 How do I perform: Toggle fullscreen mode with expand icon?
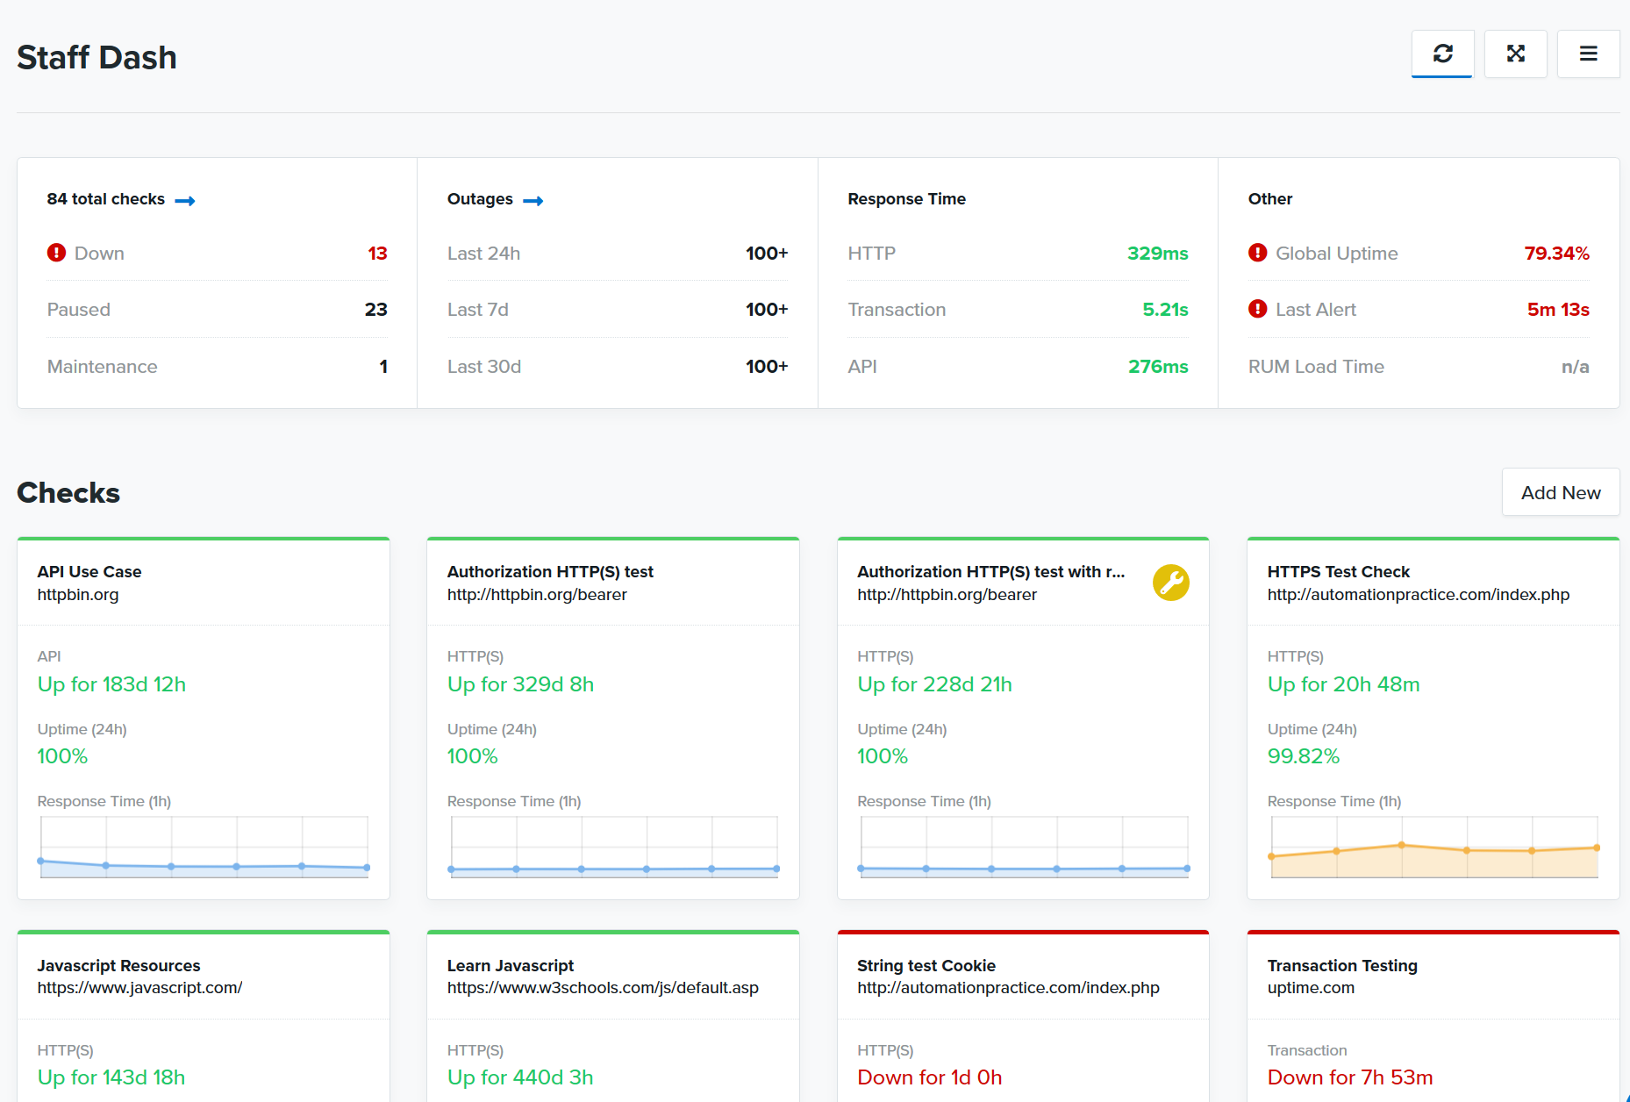tap(1515, 54)
